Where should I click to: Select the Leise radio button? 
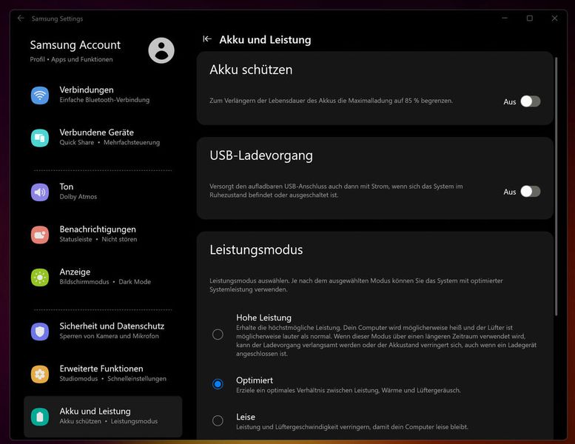pos(218,420)
